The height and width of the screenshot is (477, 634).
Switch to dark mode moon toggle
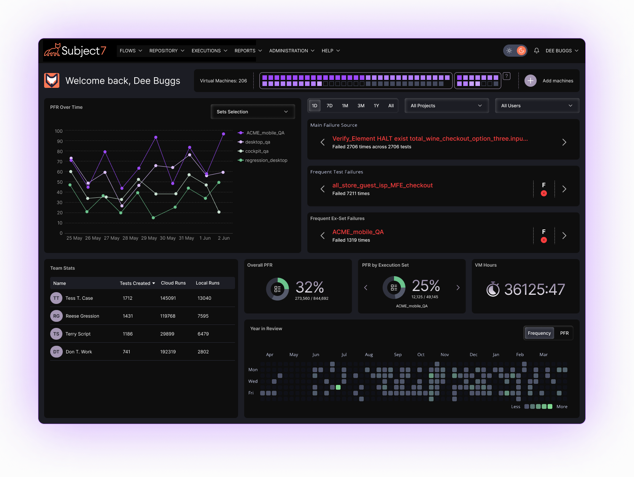tap(521, 51)
